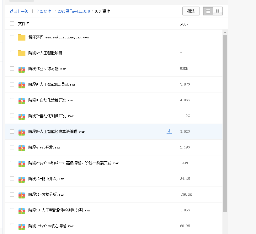The height and width of the screenshot is (234, 256).
Task: Click archive icon of 阶段12-爬虫开发.rar
Action: (x=22, y=180)
